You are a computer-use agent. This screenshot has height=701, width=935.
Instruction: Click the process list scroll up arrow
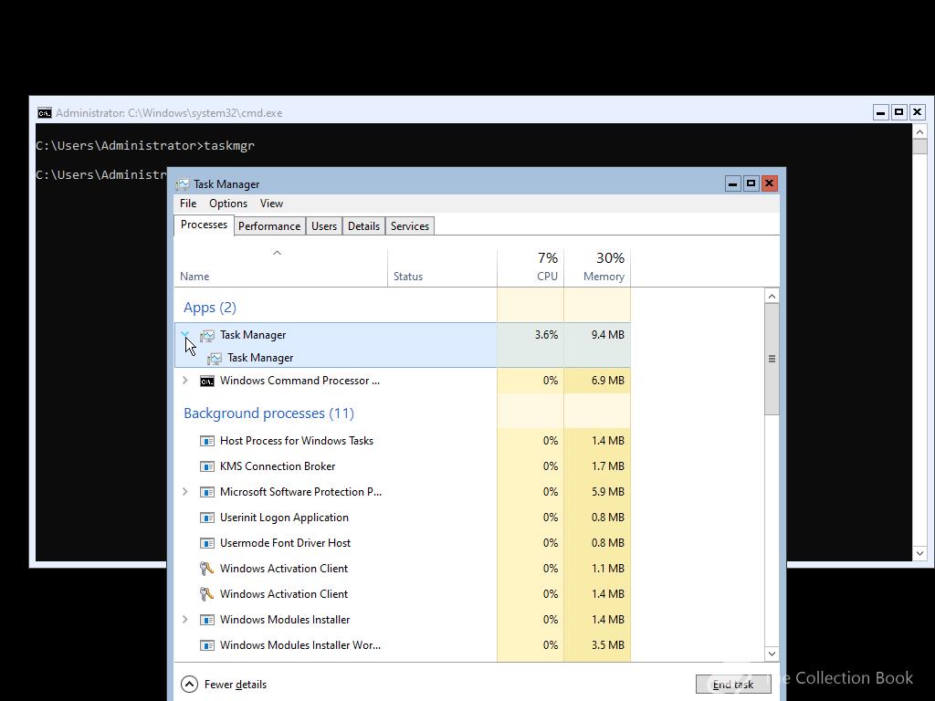coord(772,297)
